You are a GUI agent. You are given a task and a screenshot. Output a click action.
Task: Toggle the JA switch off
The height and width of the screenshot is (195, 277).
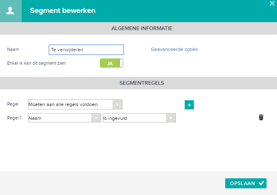pos(112,63)
